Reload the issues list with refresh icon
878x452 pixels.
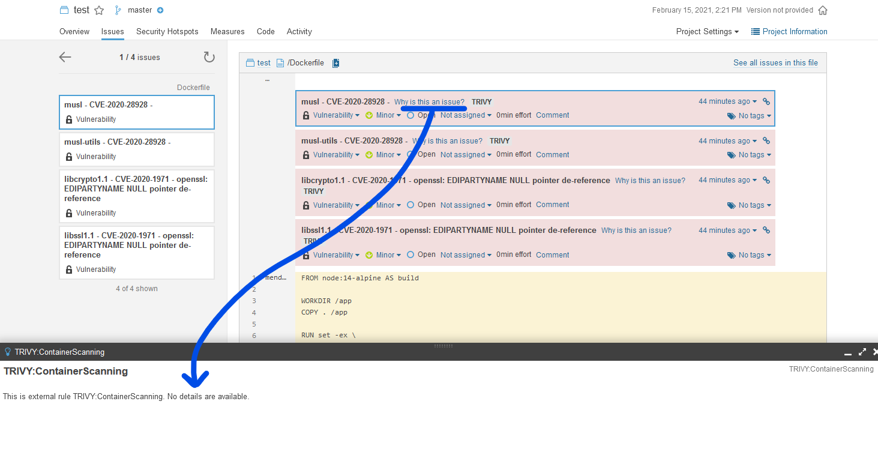tap(209, 57)
